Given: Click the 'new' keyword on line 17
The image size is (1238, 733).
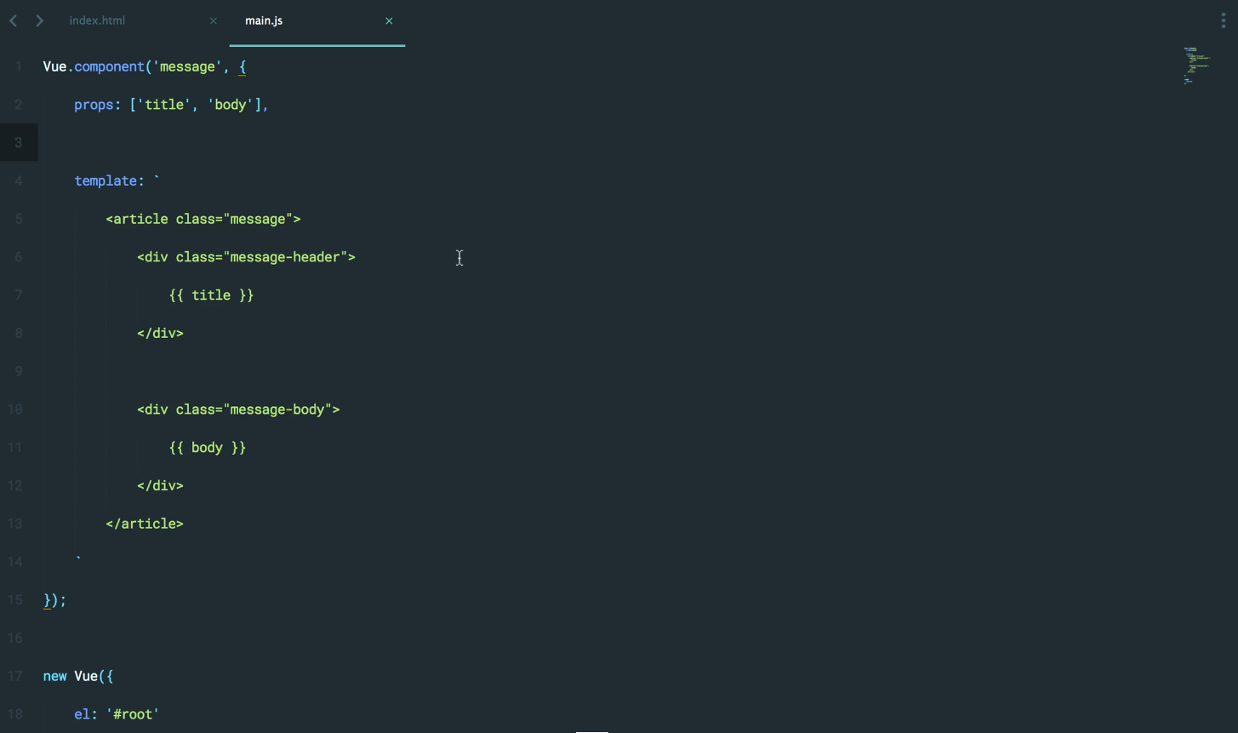Looking at the screenshot, I should click(54, 676).
